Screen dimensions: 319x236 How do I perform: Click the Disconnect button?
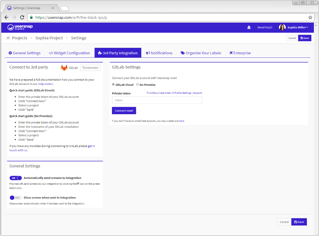pos(90,68)
